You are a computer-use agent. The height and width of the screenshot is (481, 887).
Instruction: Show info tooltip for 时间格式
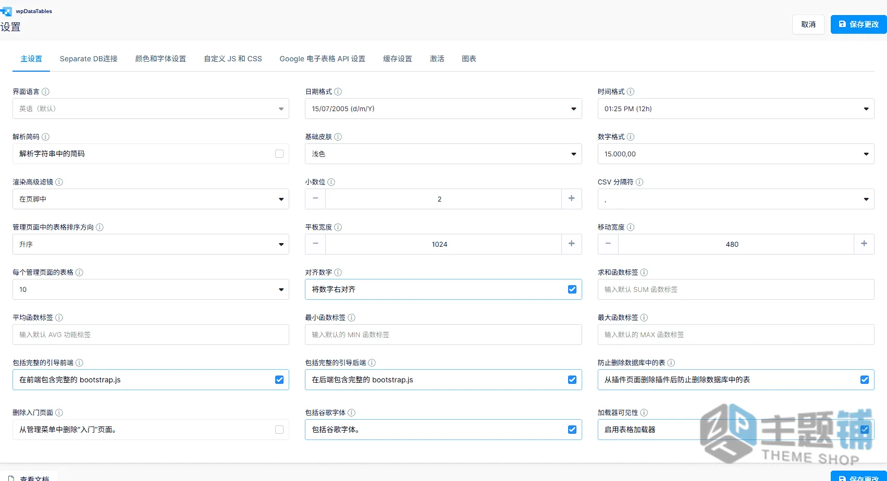coord(631,91)
